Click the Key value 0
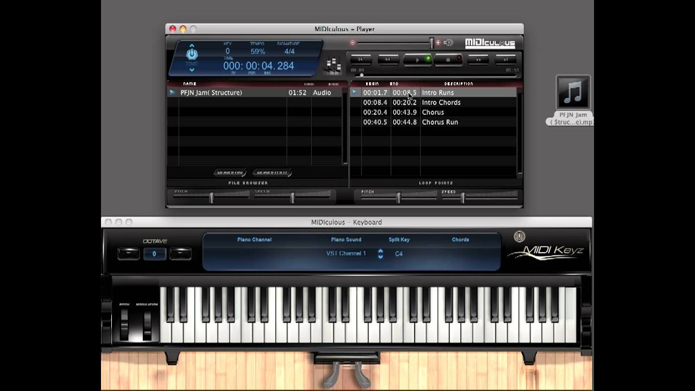This screenshot has width=695, height=391. (228, 52)
